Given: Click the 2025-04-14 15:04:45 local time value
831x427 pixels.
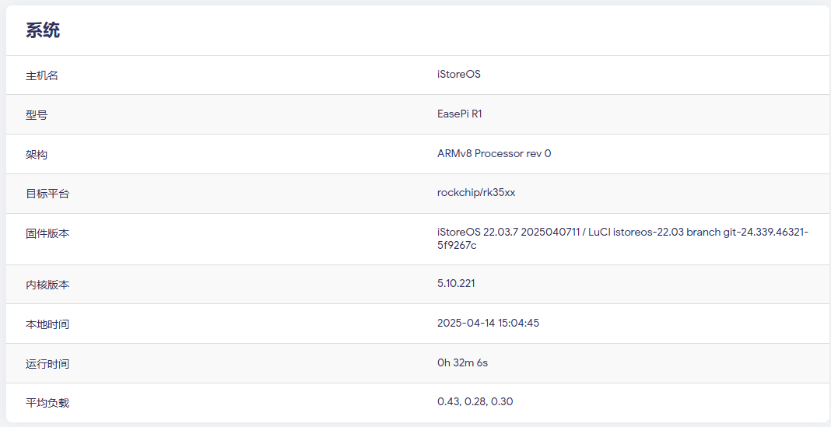Looking at the screenshot, I should pos(488,324).
